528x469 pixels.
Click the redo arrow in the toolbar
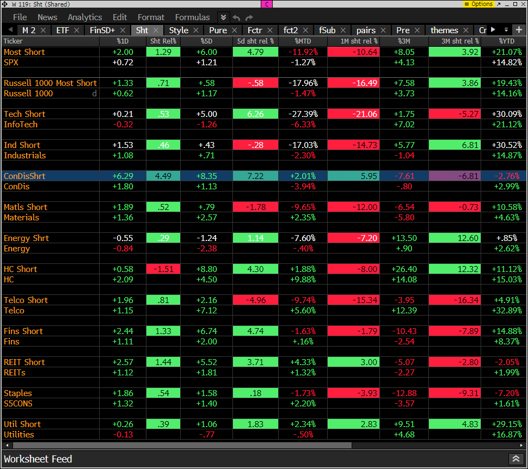[x=249, y=17]
